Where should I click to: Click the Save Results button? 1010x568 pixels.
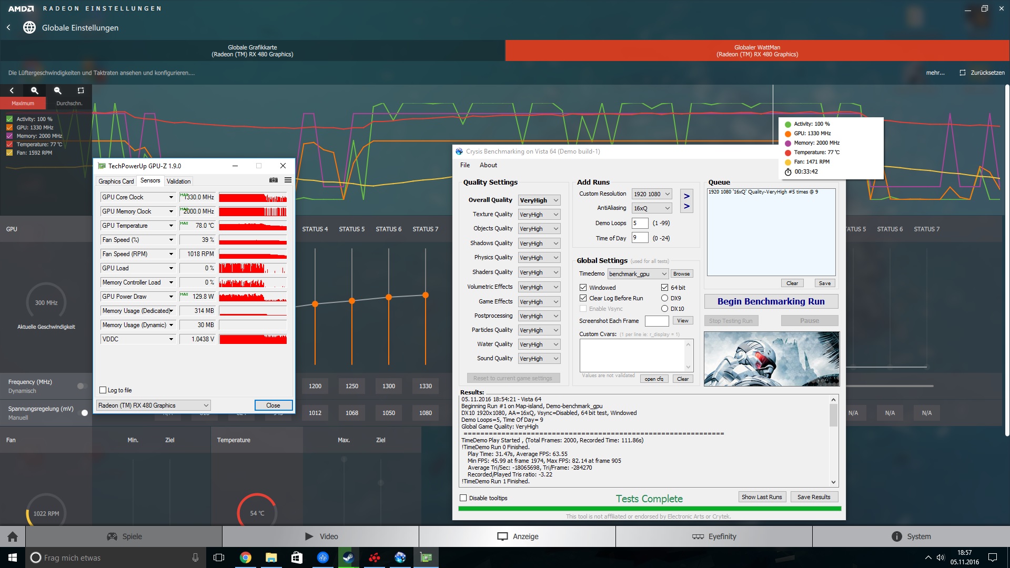(x=813, y=497)
